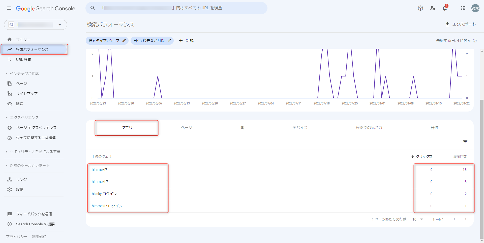Open the プライバシー link
484x243 pixels.
[x=16, y=237]
